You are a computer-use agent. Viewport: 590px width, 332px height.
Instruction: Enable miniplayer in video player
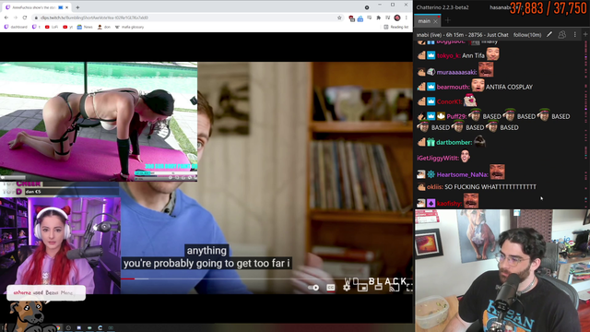(362, 288)
